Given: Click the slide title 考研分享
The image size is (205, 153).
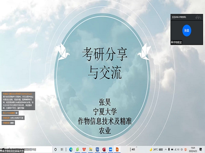Looking at the screenshot, I should [x=105, y=54].
